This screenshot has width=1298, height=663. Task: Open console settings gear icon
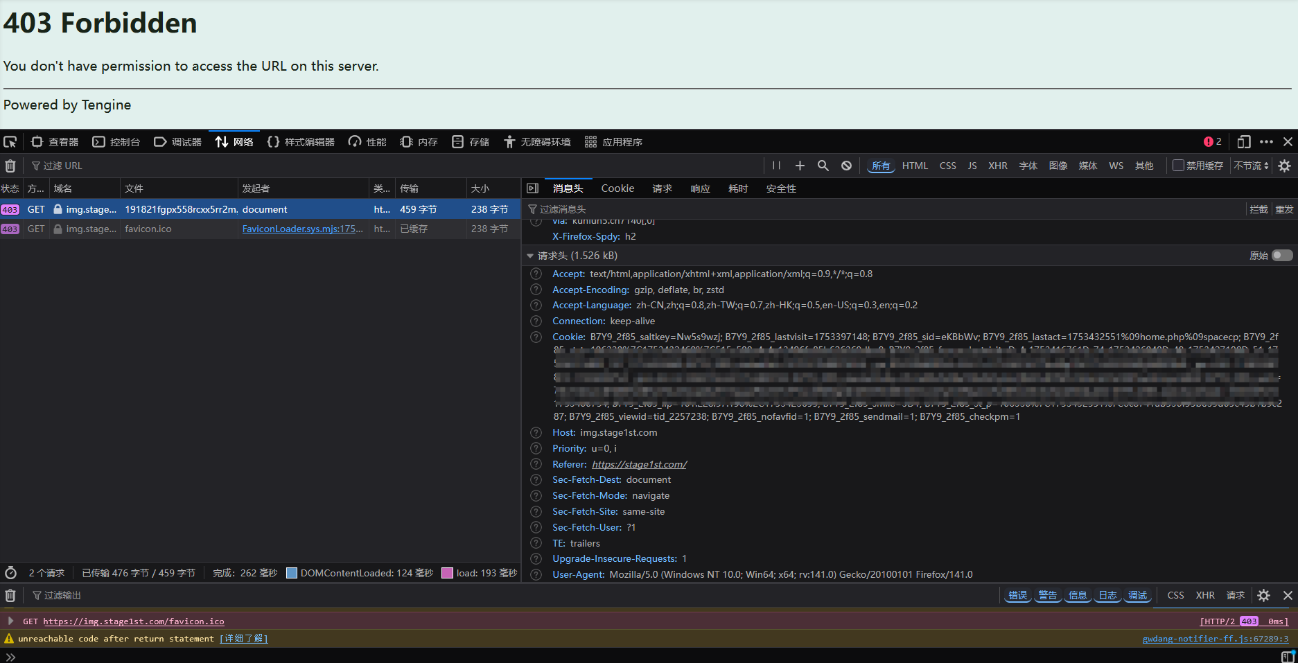tap(1263, 596)
